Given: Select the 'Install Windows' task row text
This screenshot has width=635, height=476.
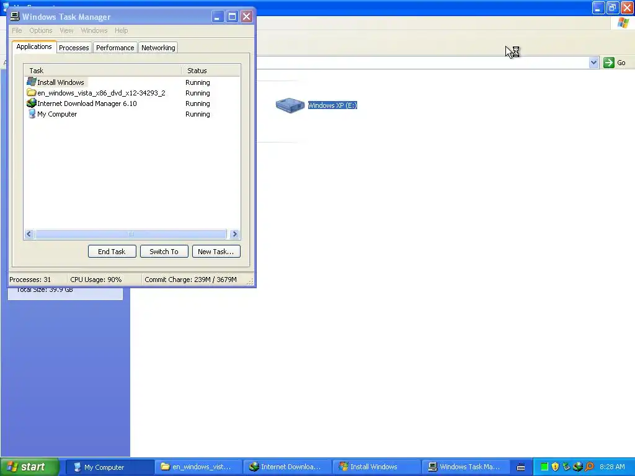Looking at the screenshot, I should point(61,82).
